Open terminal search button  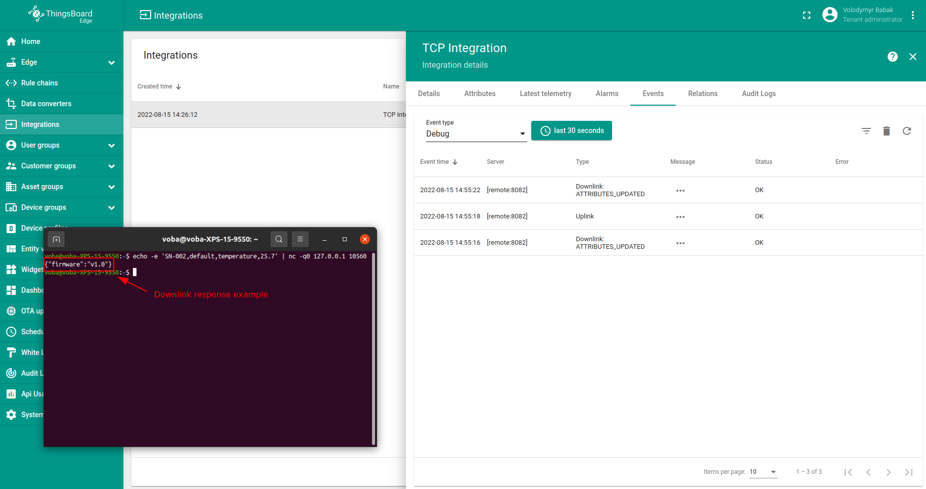[279, 239]
